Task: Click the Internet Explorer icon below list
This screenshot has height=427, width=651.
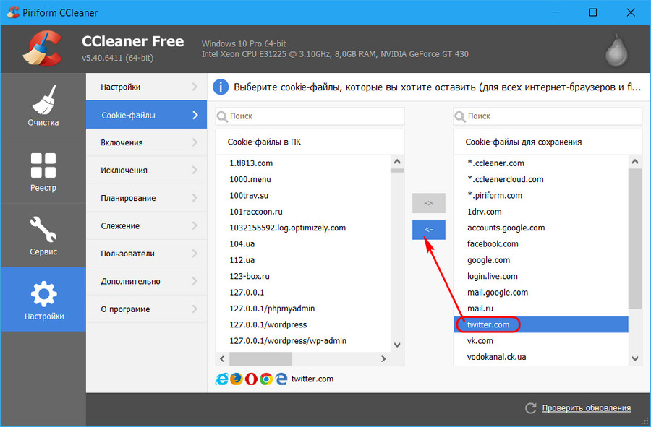Action: pos(222,379)
